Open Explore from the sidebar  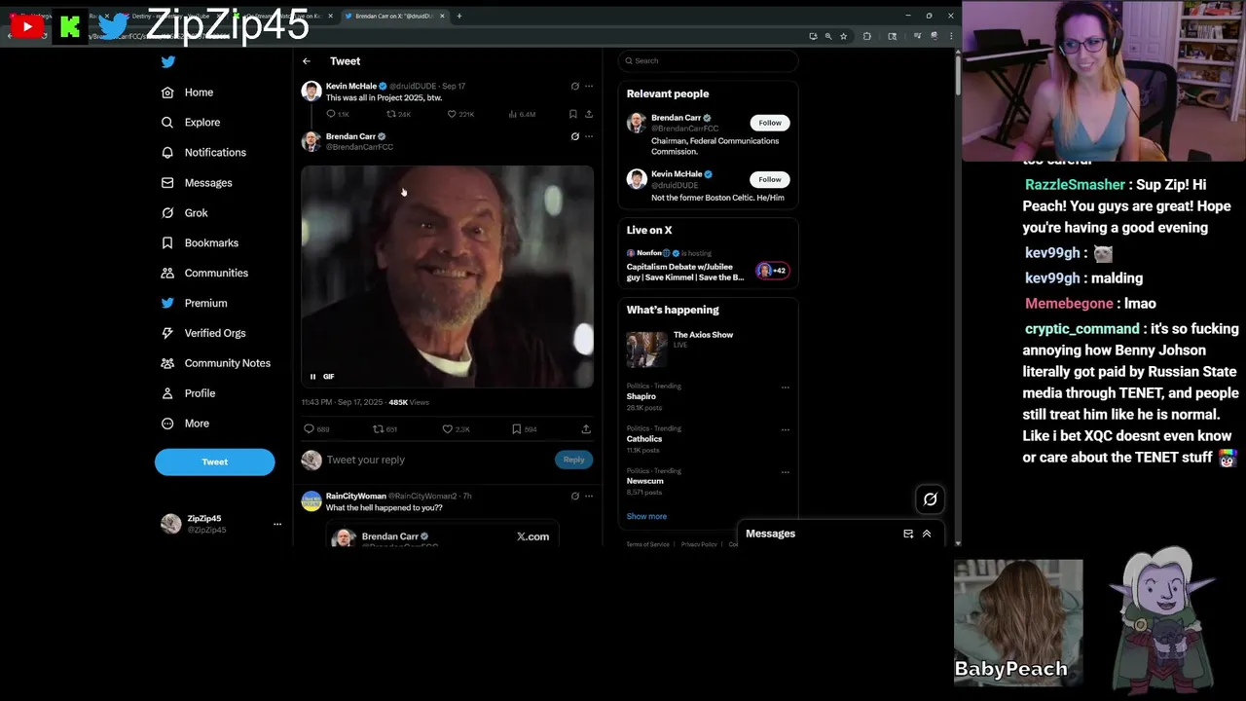(x=191, y=123)
